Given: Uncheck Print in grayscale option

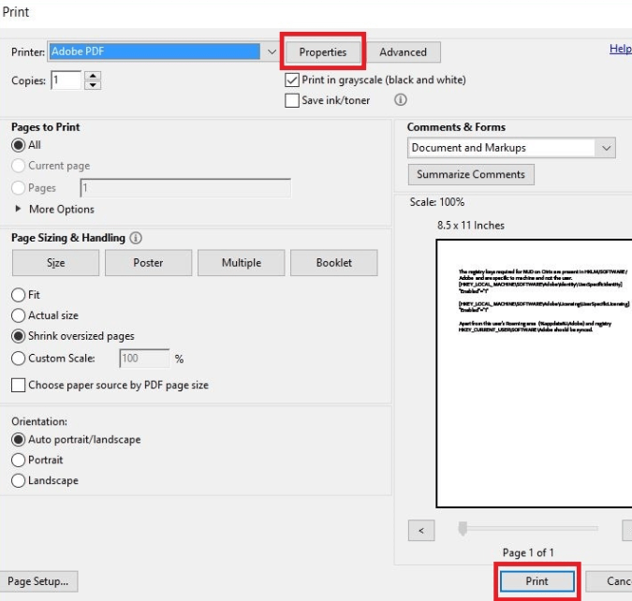Looking at the screenshot, I should 292,81.
